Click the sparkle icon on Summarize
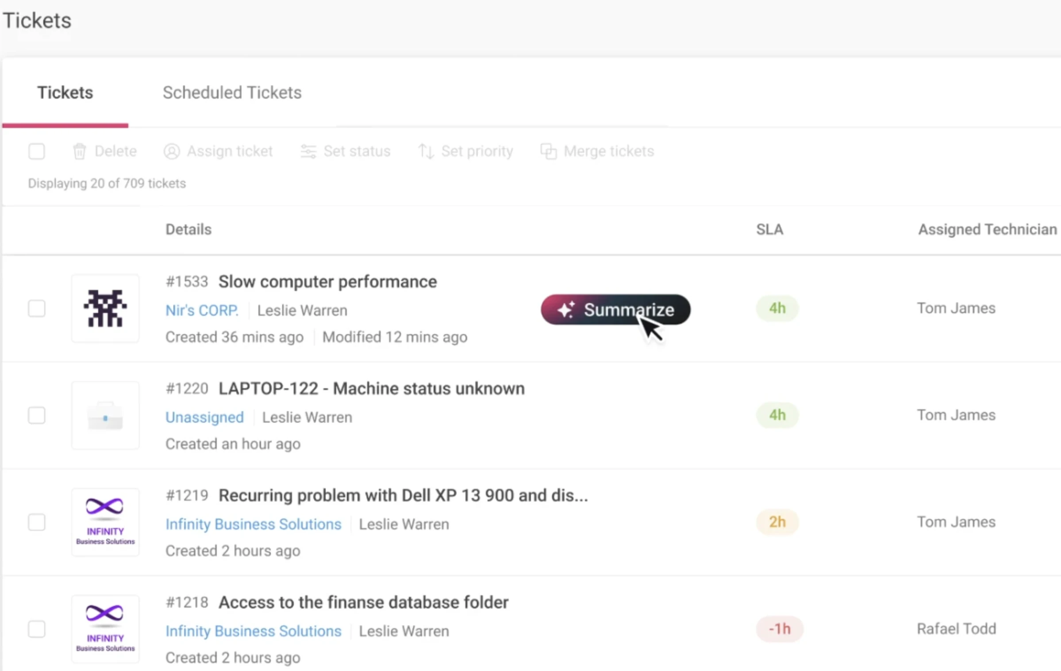 coord(566,309)
